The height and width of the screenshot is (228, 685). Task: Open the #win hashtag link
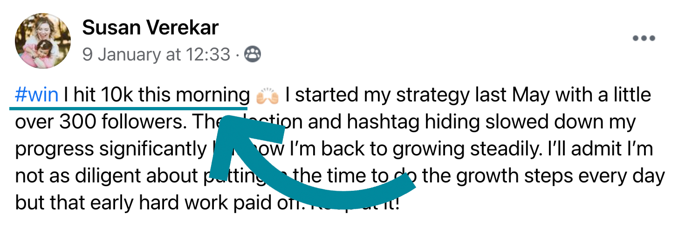point(36,95)
